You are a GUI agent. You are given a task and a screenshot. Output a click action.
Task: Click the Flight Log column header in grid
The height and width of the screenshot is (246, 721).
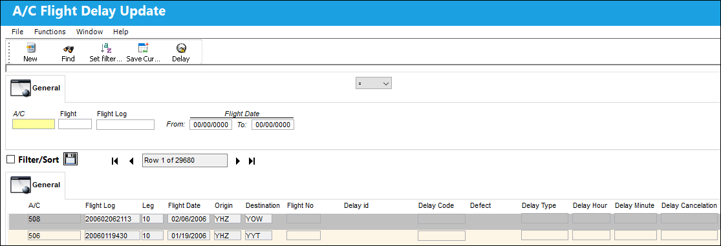click(100, 205)
